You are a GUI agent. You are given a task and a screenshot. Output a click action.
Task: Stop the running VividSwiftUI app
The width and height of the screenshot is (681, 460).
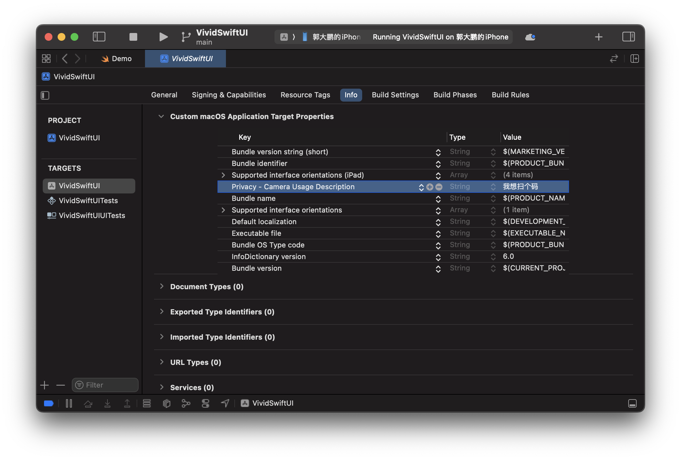pyautogui.click(x=133, y=37)
